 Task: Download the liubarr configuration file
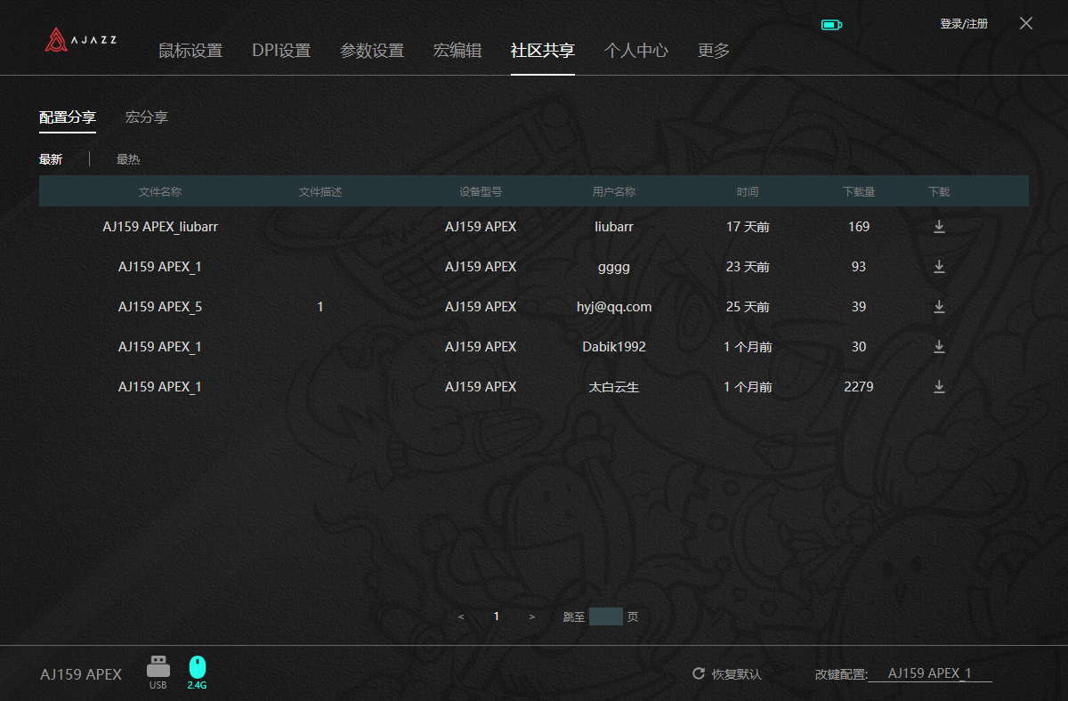tap(939, 227)
